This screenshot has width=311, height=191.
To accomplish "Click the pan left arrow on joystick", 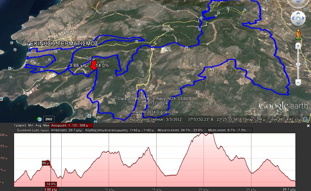I will [x=293, y=18].
